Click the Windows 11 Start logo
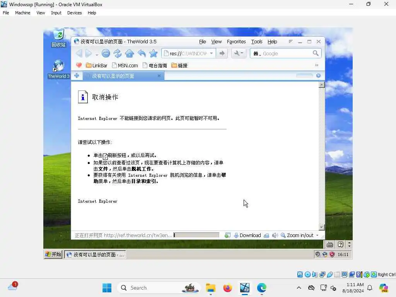This screenshot has height=297, width=396. [x=107, y=288]
